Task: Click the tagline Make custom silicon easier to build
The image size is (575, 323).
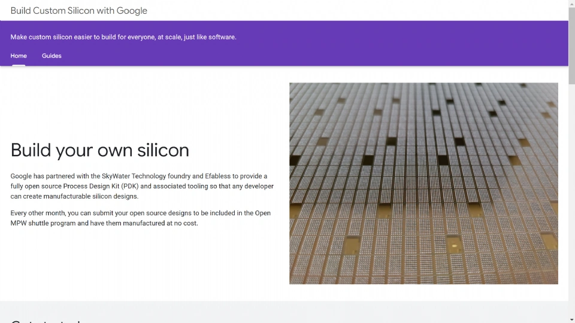Action: click(x=123, y=37)
